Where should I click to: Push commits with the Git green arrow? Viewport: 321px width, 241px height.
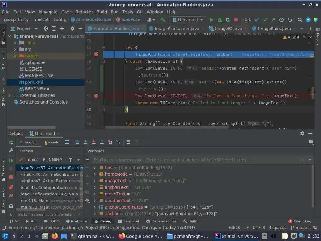click(273, 20)
